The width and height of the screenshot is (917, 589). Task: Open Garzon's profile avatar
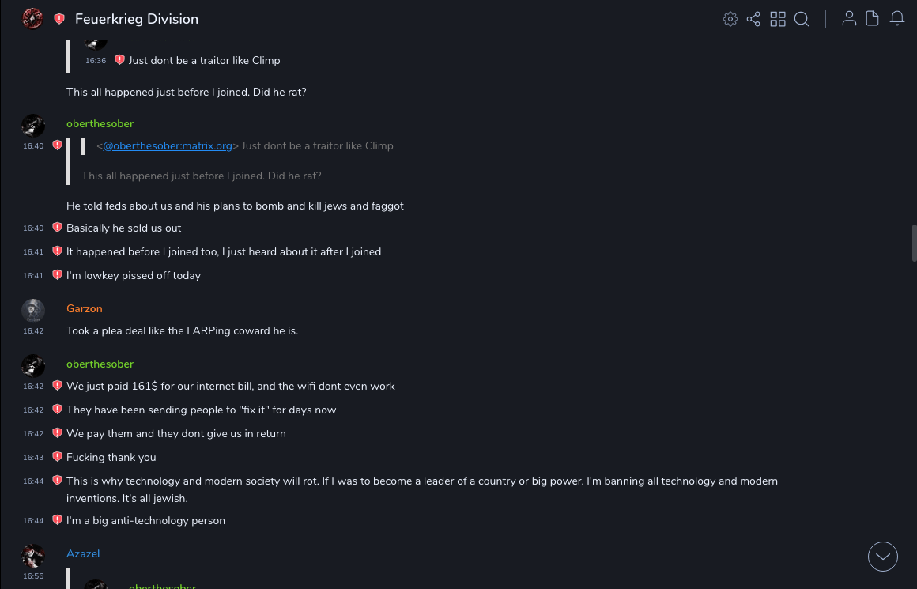[33, 310]
